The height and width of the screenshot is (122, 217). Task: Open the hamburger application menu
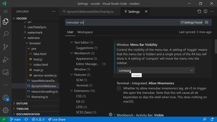click(x=5, y=12)
